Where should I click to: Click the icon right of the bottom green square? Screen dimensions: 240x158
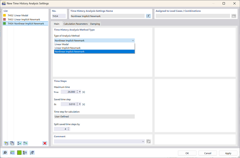25,153
